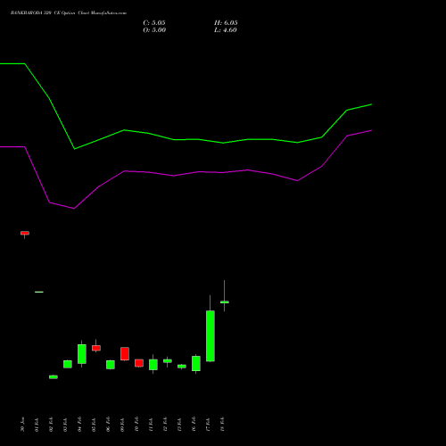Select the low value 'L: 4.60'
Image resolution: width=446 pixels, height=446 pixels.
pos(226,30)
